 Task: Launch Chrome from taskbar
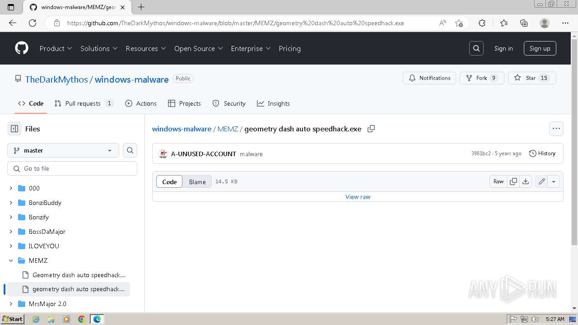(x=82, y=319)
